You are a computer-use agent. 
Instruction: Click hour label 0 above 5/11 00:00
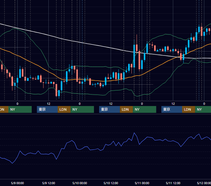pyautogui.click(x=142, y=104)
